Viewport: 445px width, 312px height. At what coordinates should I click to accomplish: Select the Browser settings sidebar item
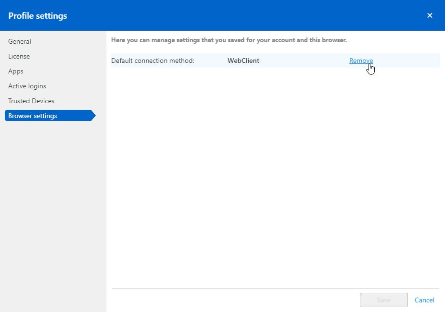[x=33, y=116]
